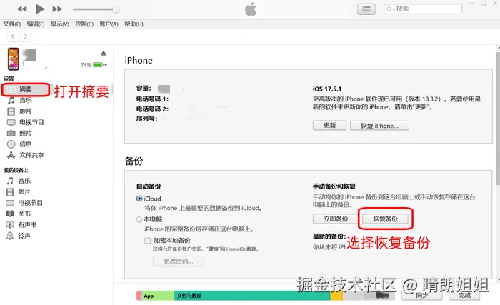
Task: Click the 电话号码 1 label
Action: pyautogui.click(x=152, y=99)
